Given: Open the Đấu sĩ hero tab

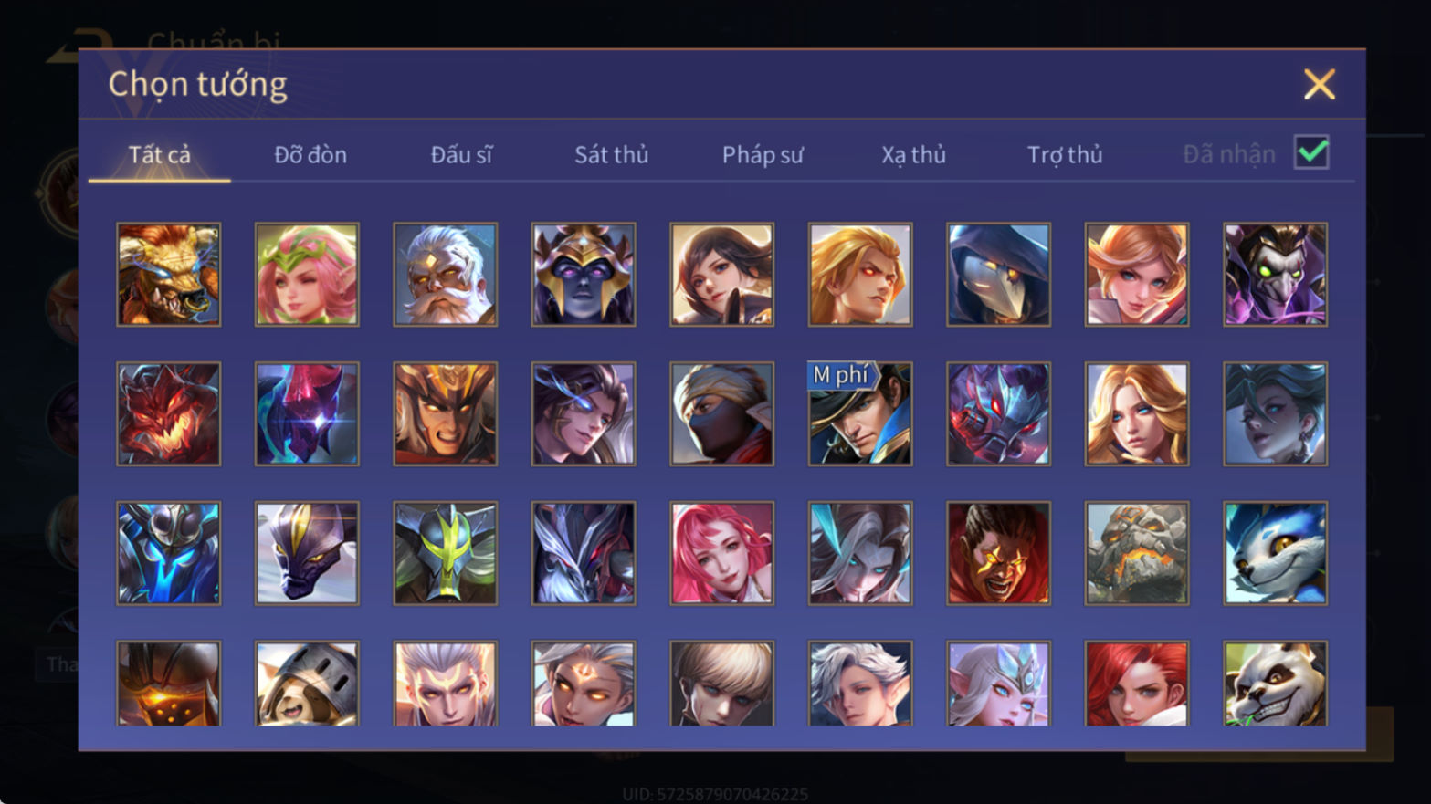Looking at the screenshot, I should coord(461,155).
